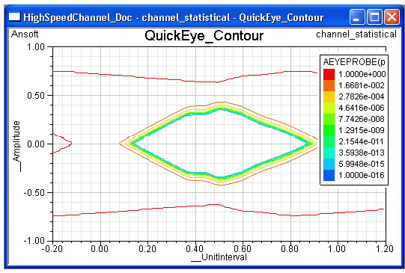Click the 2.7826e-004 yellow legend swatch
This screenshot has width=405, height=273.
click(329, 96)
